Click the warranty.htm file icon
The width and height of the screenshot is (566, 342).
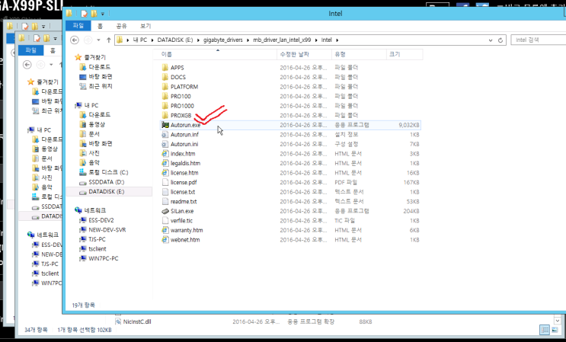165,230
